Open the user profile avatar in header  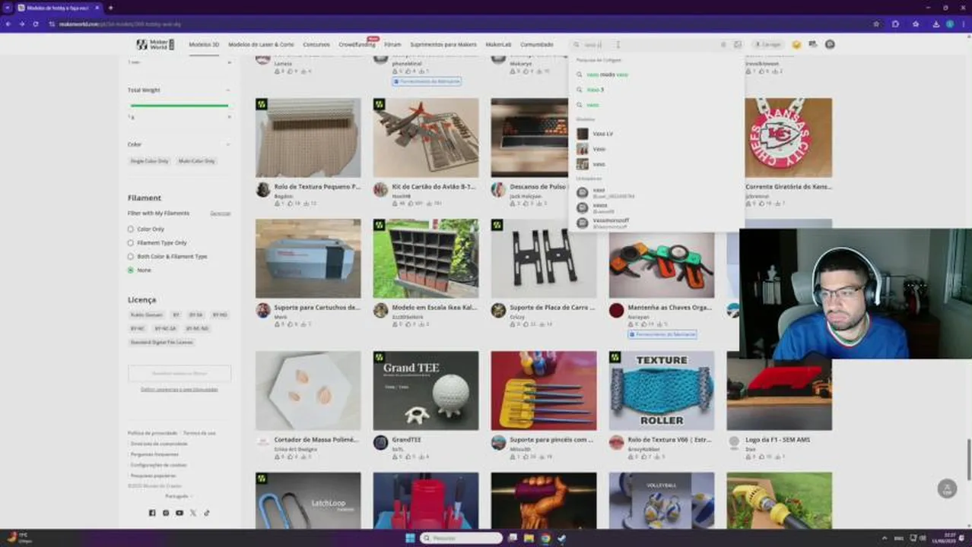(830, 45)
